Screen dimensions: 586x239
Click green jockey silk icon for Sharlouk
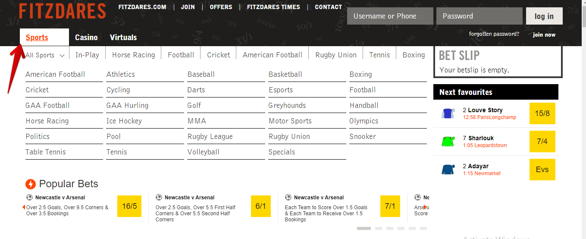tap(448, 142)
